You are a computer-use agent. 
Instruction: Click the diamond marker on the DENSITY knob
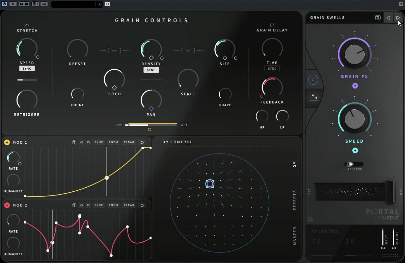[151, 58]
